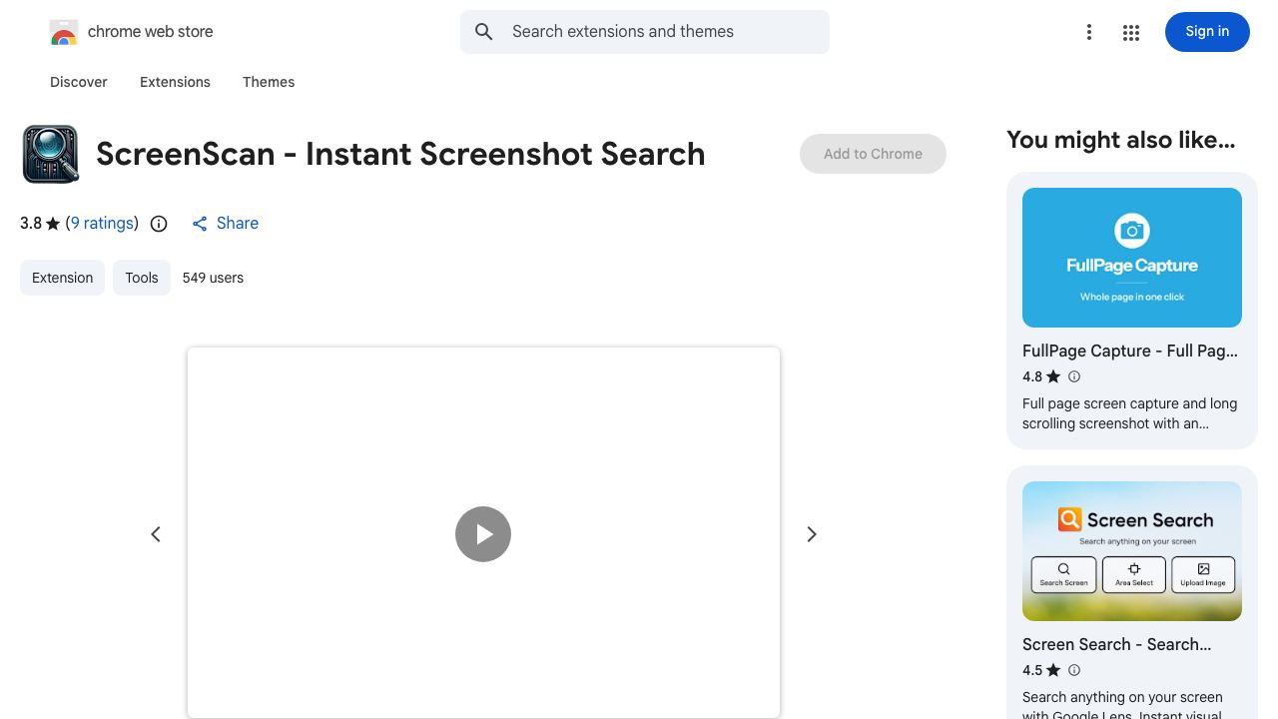
Task: Click the Share link with share icon
Action: click(225, 224)
